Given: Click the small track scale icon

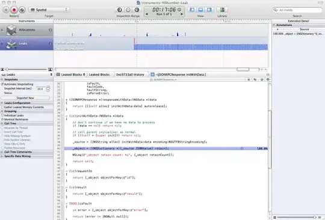Looking at the screenshot, I should click(x=2, y=70).
